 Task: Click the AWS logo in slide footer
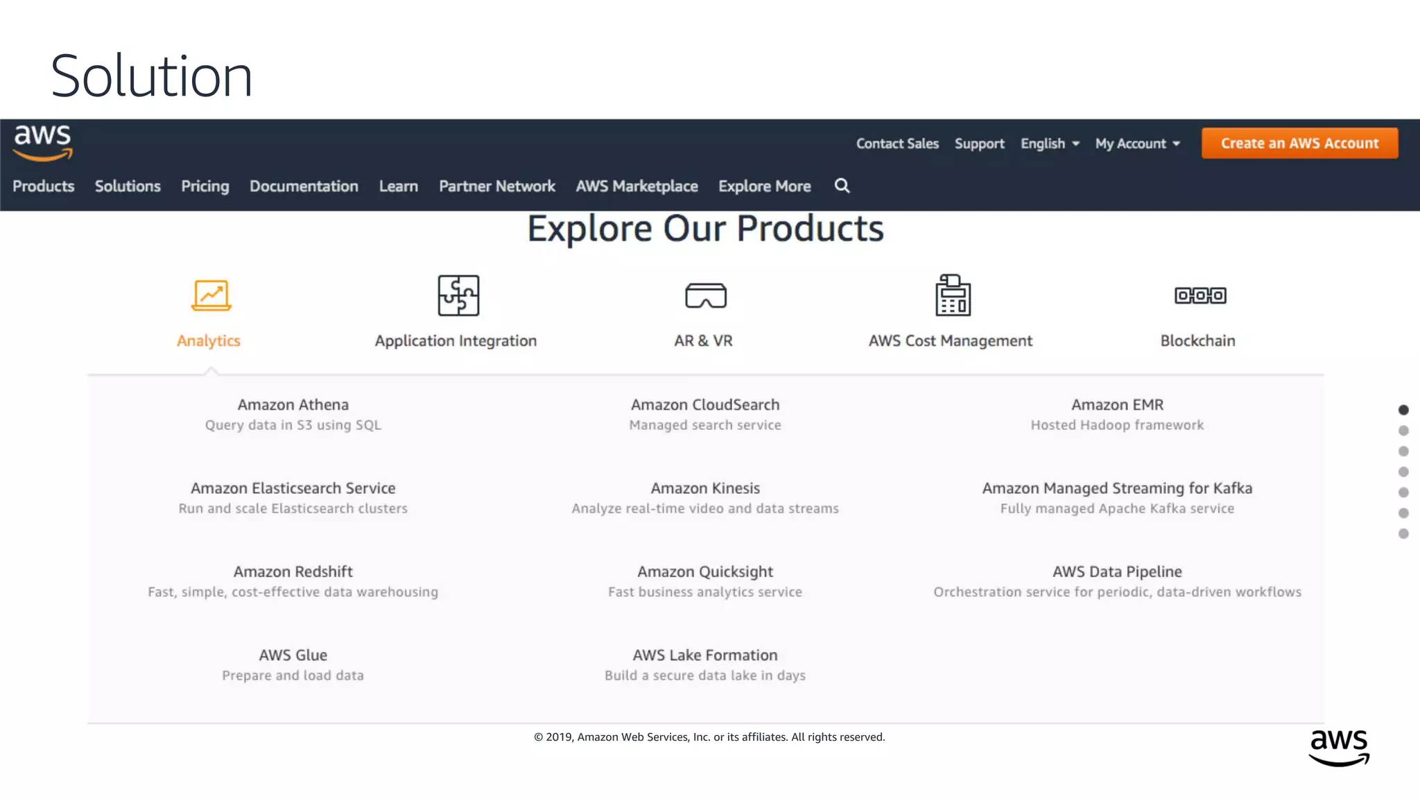[x=1339, y=748]
